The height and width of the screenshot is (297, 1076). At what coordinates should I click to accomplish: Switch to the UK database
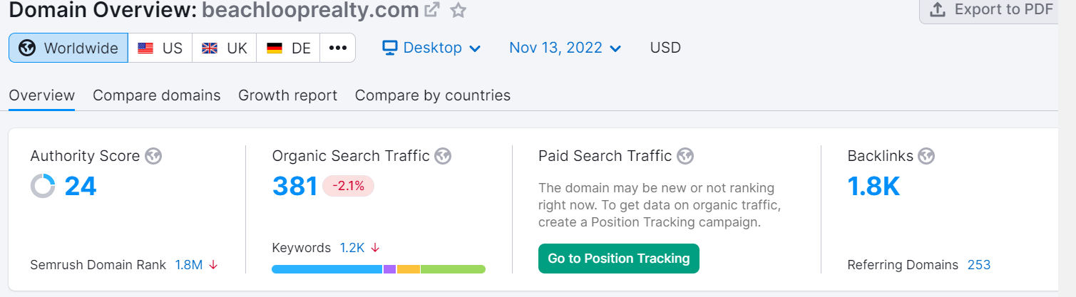[225, 48]
